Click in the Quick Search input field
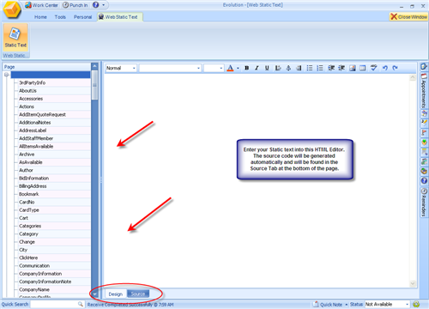This screenshot has width=429, height=309. point(54,304)
